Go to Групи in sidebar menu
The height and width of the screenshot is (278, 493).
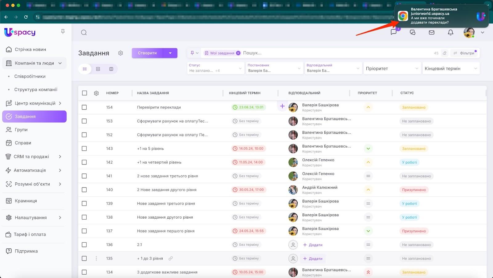coord(21,130)
